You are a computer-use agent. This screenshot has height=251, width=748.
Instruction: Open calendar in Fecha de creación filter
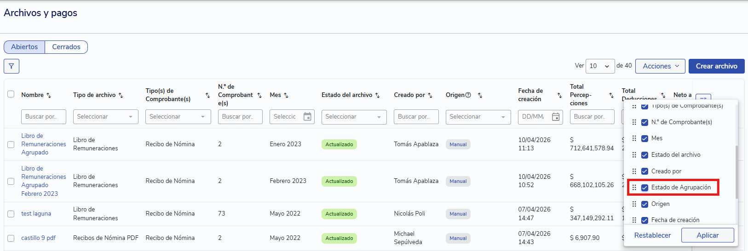(x=556, y=117)
